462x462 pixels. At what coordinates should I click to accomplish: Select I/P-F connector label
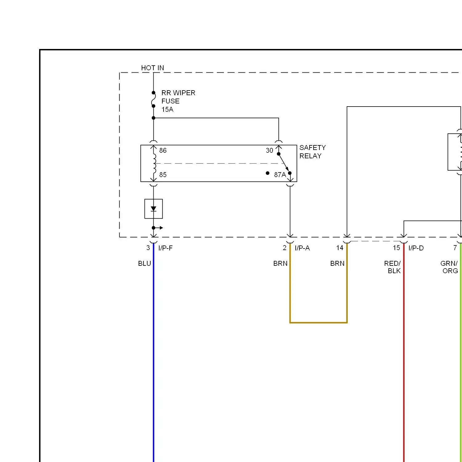coord(165,248)
